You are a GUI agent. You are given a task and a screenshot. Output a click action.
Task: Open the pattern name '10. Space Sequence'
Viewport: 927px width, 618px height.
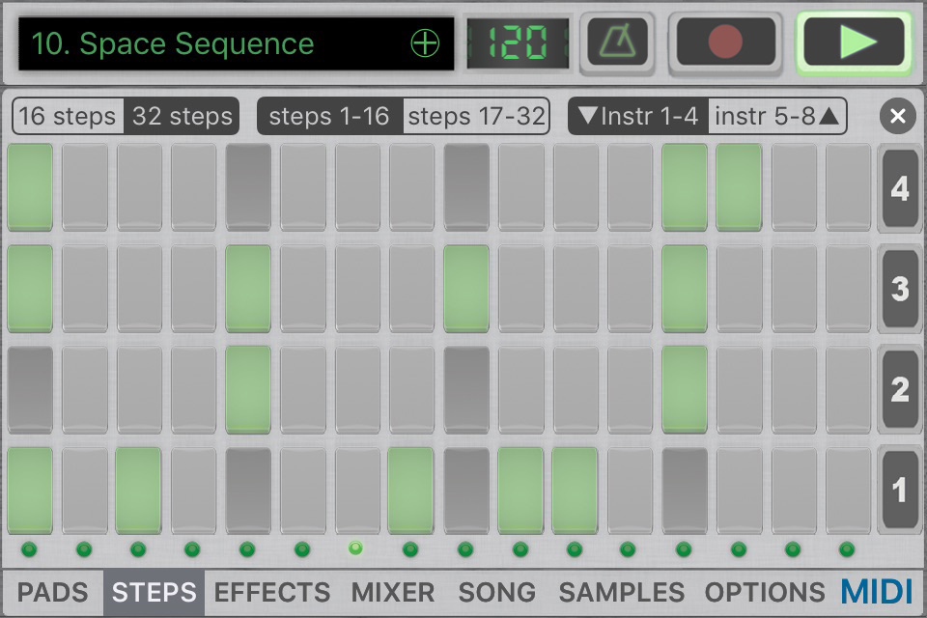pyautogui.click(x=172, y=43)
